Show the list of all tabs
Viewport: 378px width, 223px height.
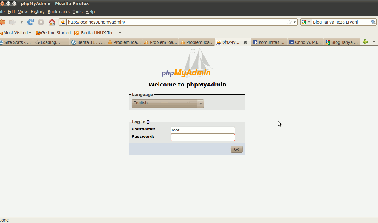374,42
